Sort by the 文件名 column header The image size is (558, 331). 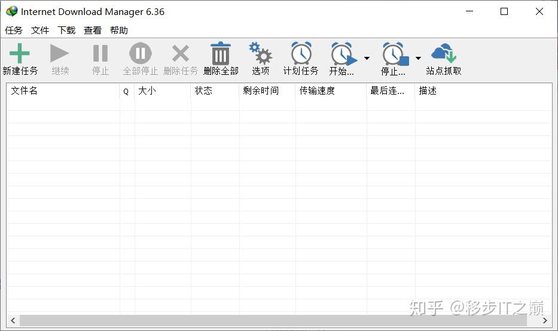point(63,91)
